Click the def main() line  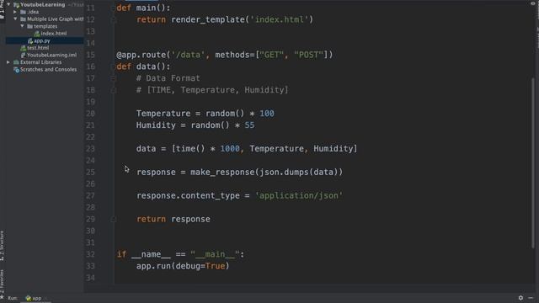tap(143, 8)
